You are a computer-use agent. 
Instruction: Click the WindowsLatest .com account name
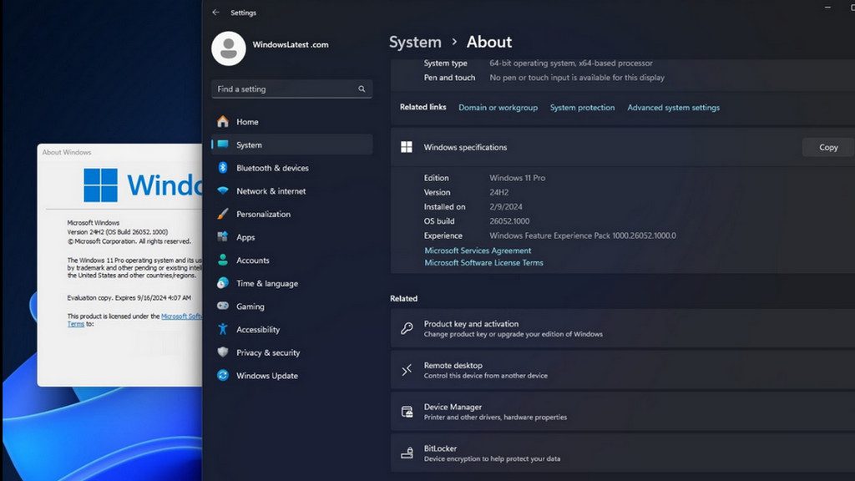click(290, 45)
